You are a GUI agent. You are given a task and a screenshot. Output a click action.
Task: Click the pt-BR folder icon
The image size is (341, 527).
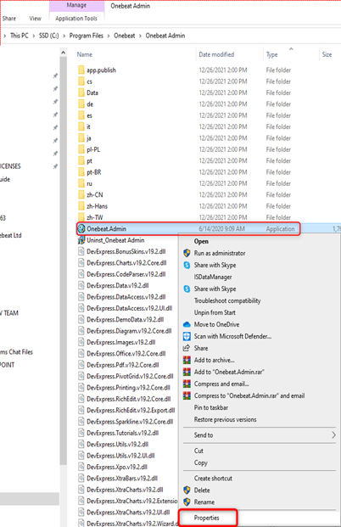[x=81, y=172]
